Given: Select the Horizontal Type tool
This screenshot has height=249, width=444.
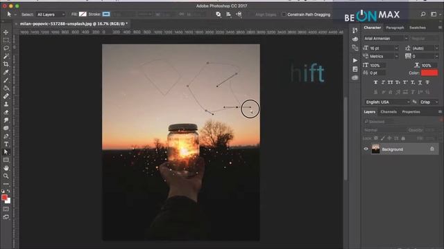Looking at the screenshot, I should [6, 144].
